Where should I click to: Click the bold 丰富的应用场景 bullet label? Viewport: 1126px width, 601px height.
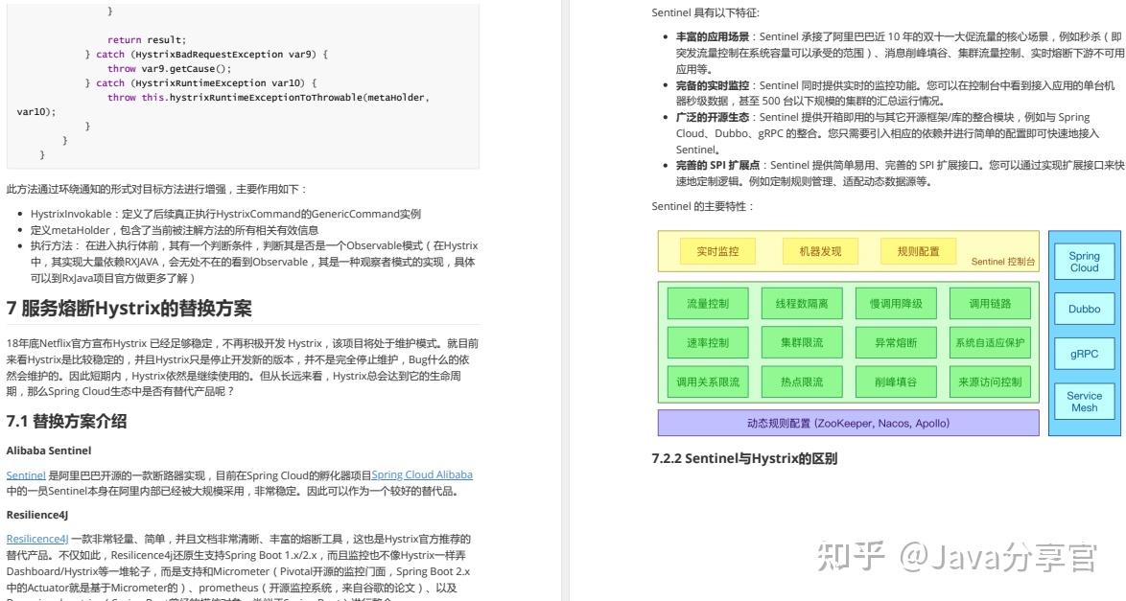click(712, 36)
